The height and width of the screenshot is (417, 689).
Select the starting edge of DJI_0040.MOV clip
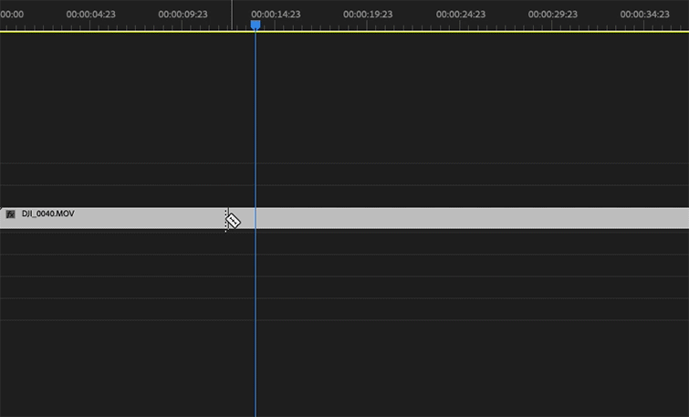pyautogui.click(x=1, y=218)
